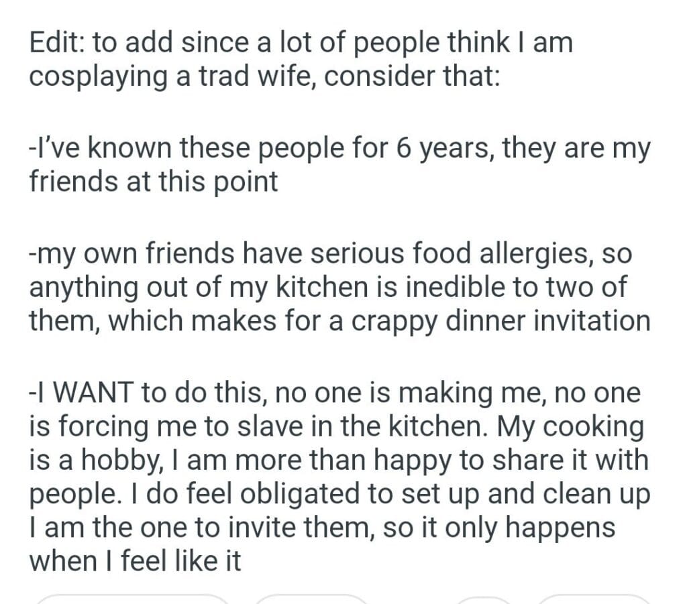Image resolution: width=687 pixels, height=604 pixels.
Task: Click the line "friends at this point"
Action: pyautogui.click(x=153, y=181)
